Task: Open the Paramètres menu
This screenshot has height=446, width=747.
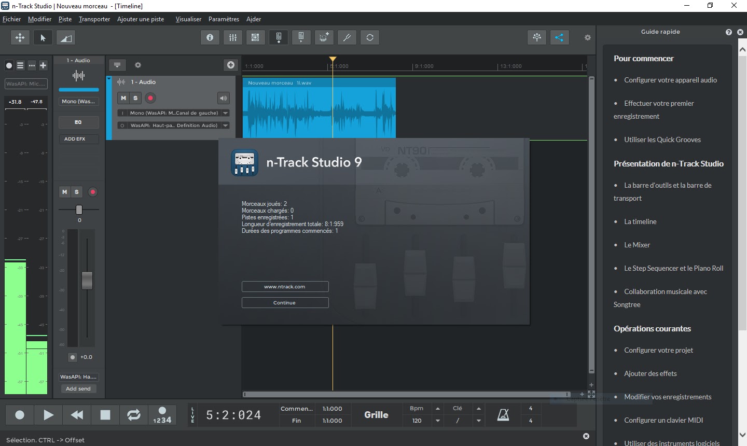Action: [224, 19]
